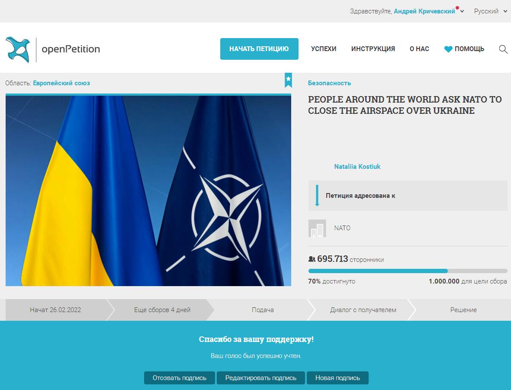Click the NATO building recipient icon
The height and width of the screenshot is (390, 511).
pyautogui.click(x=317, y=228)
